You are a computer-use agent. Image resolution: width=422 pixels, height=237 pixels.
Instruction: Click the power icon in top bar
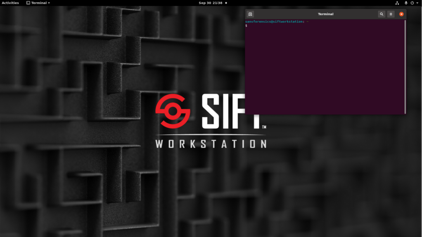pos(412,3)
